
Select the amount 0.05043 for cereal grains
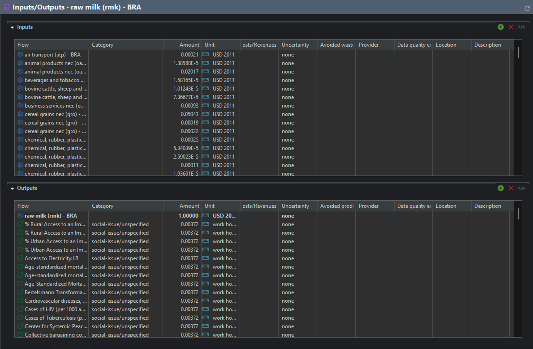pos(190,114)
